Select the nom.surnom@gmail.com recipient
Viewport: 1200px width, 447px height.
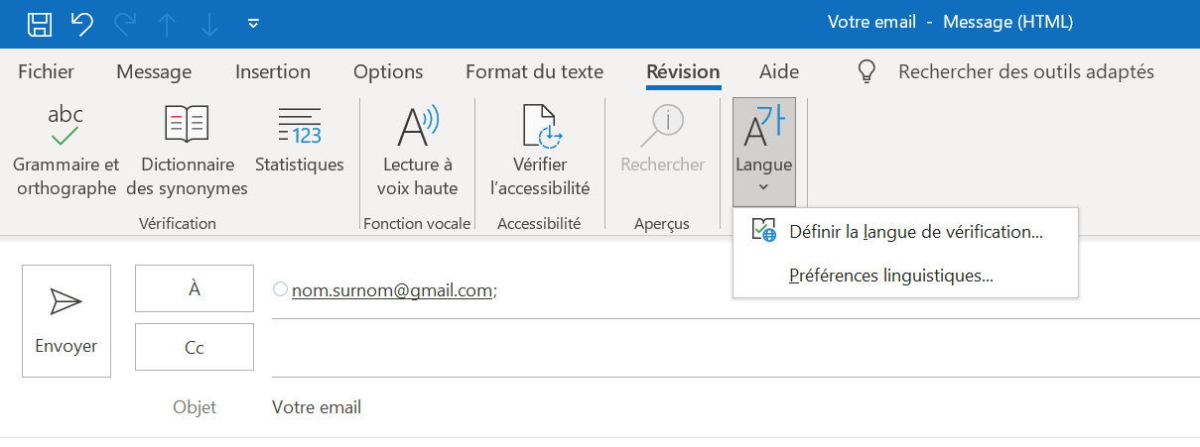[x=391, y=290]
